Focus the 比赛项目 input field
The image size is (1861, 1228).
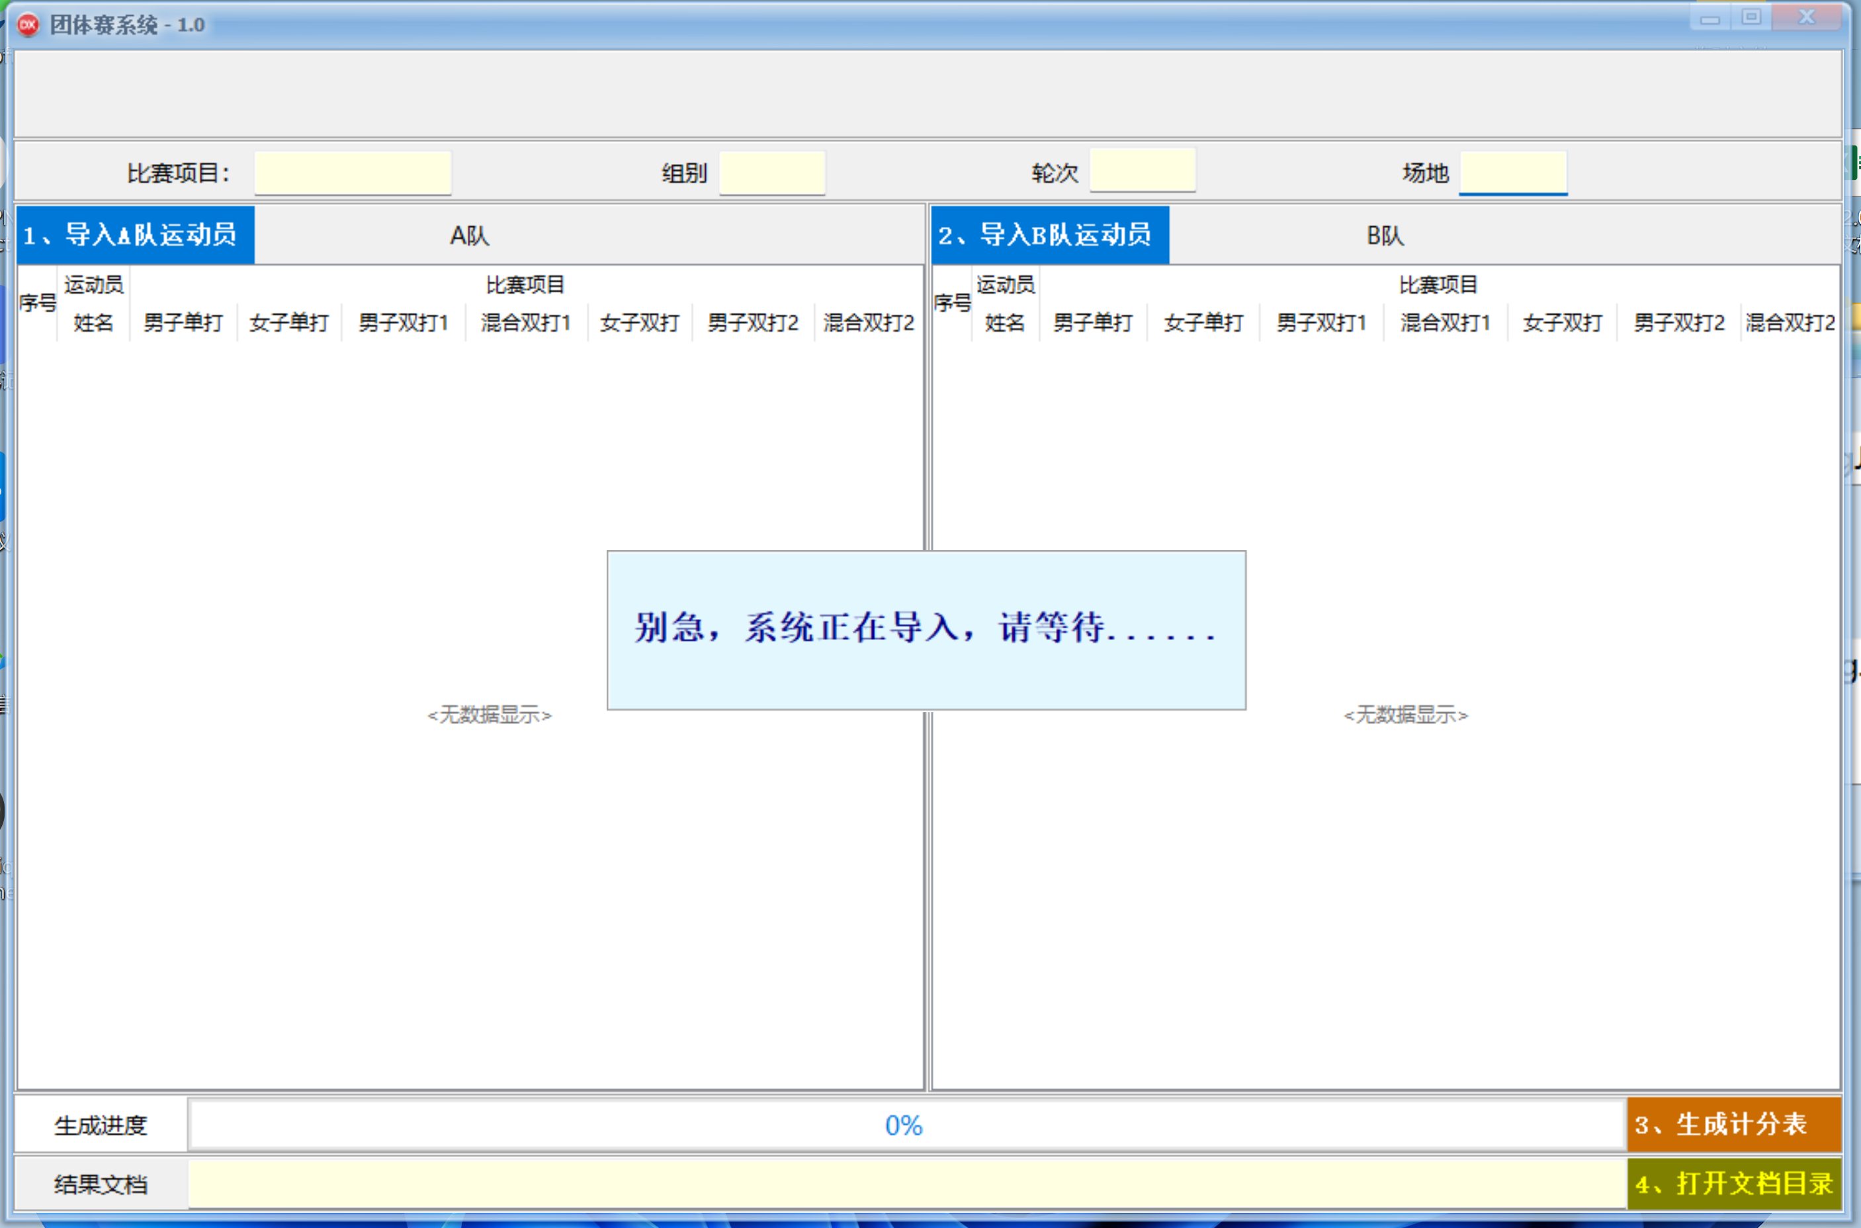coord(353,173)
